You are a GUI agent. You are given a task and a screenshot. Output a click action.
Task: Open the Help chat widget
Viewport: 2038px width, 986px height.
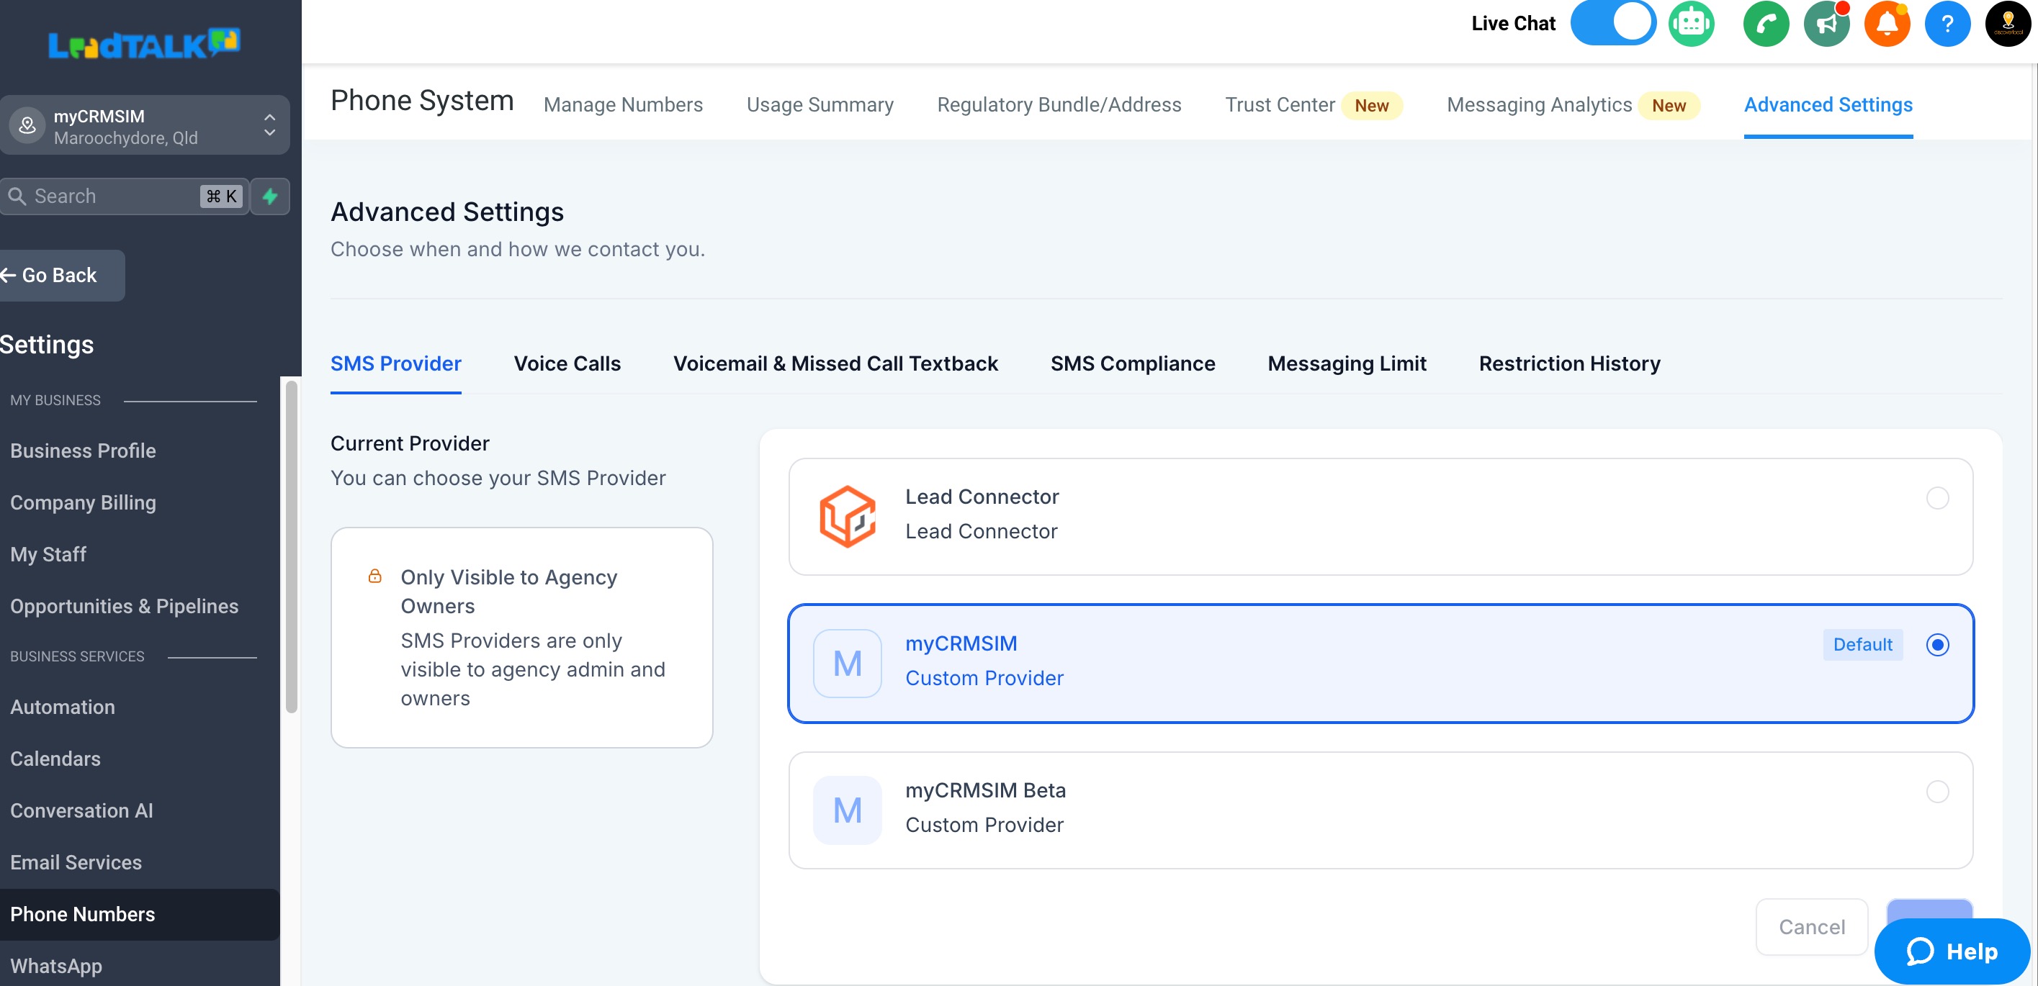point(1951,951)
